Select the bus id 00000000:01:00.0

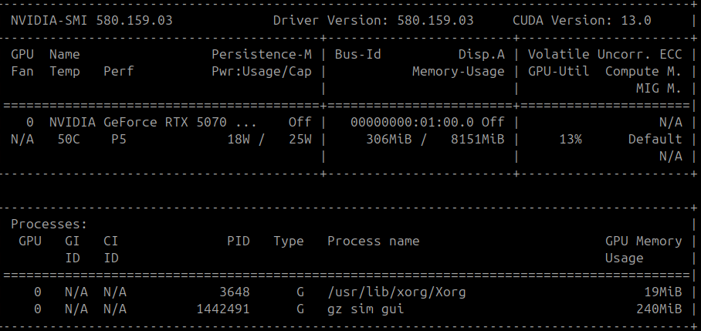(x=411, y=123)
